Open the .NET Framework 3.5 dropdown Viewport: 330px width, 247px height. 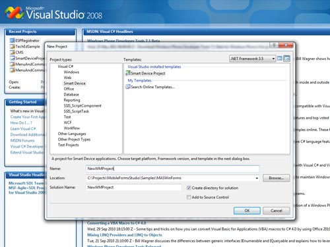(x=252, y=59)
